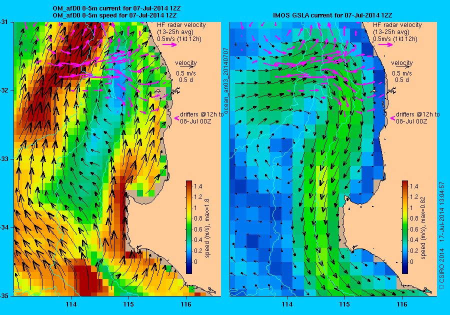Click the 0.2 tick on left color bar
The width and height of the screenshot is (450, 315).
coord(198,250)
